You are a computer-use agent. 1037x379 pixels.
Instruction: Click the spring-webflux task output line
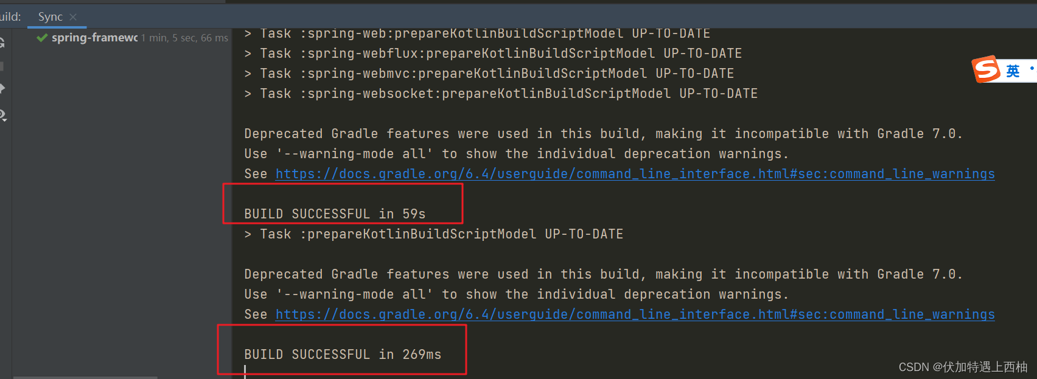[493, 54]
